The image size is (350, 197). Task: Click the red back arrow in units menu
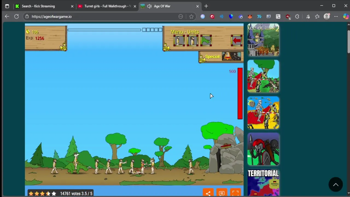click(237, 41)
